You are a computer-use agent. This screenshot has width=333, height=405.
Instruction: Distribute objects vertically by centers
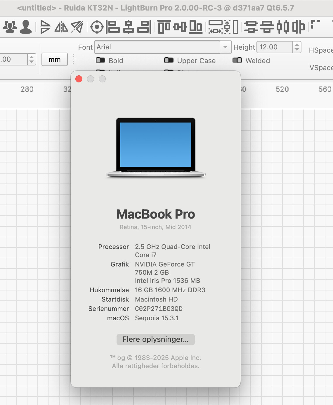tap(251, 27)
